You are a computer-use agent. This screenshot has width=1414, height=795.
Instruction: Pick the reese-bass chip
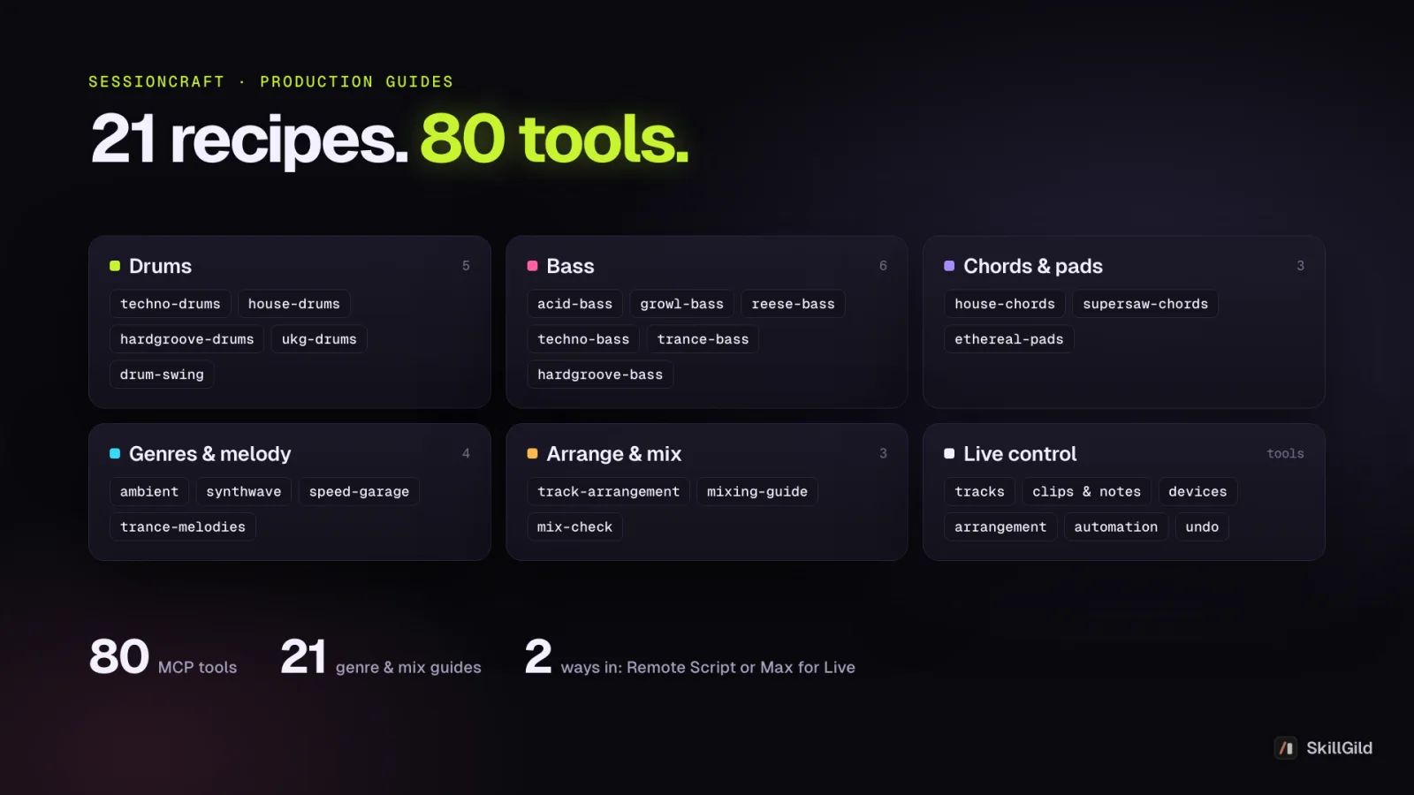(794, 304)
